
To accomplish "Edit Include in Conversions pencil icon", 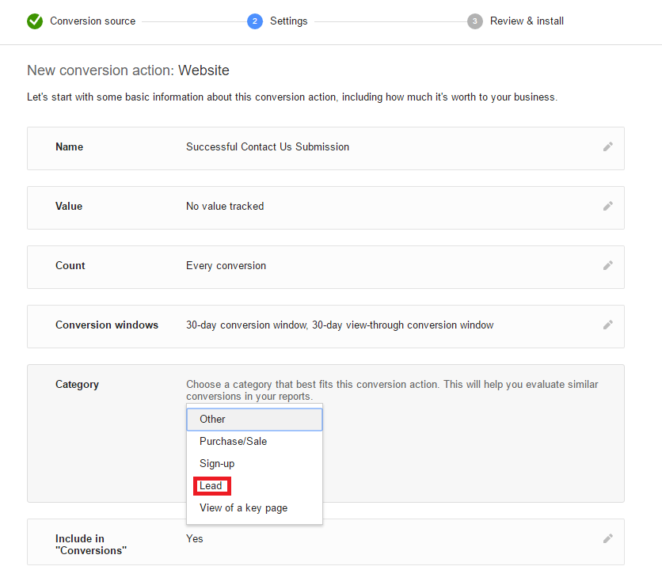I will (607, 539).
